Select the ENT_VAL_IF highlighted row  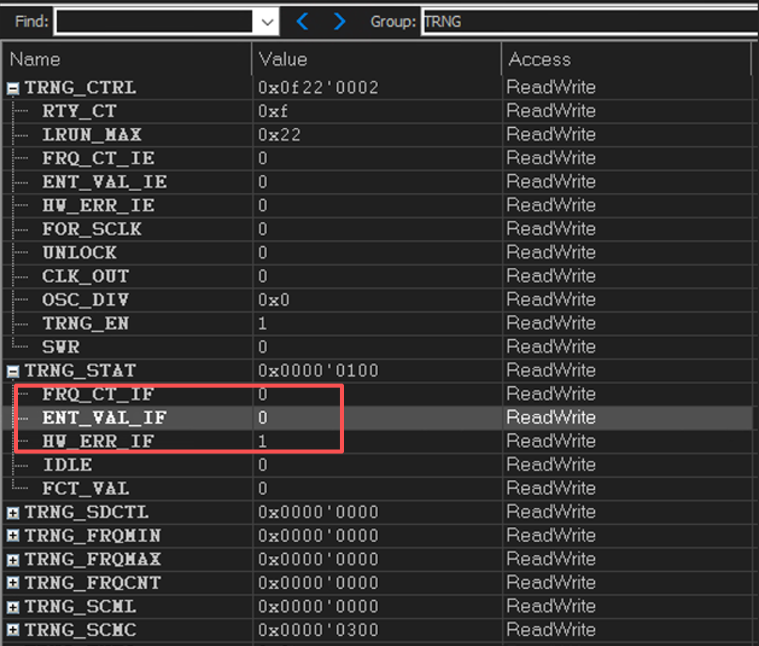[377, 417]
